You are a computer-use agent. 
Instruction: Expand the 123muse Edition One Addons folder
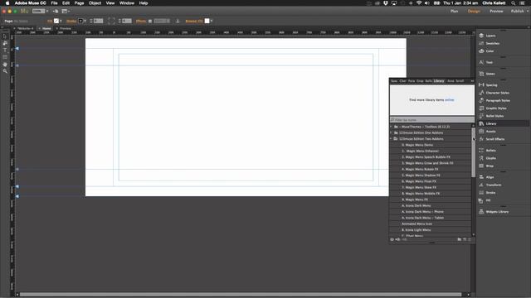(x=391, y=132)
